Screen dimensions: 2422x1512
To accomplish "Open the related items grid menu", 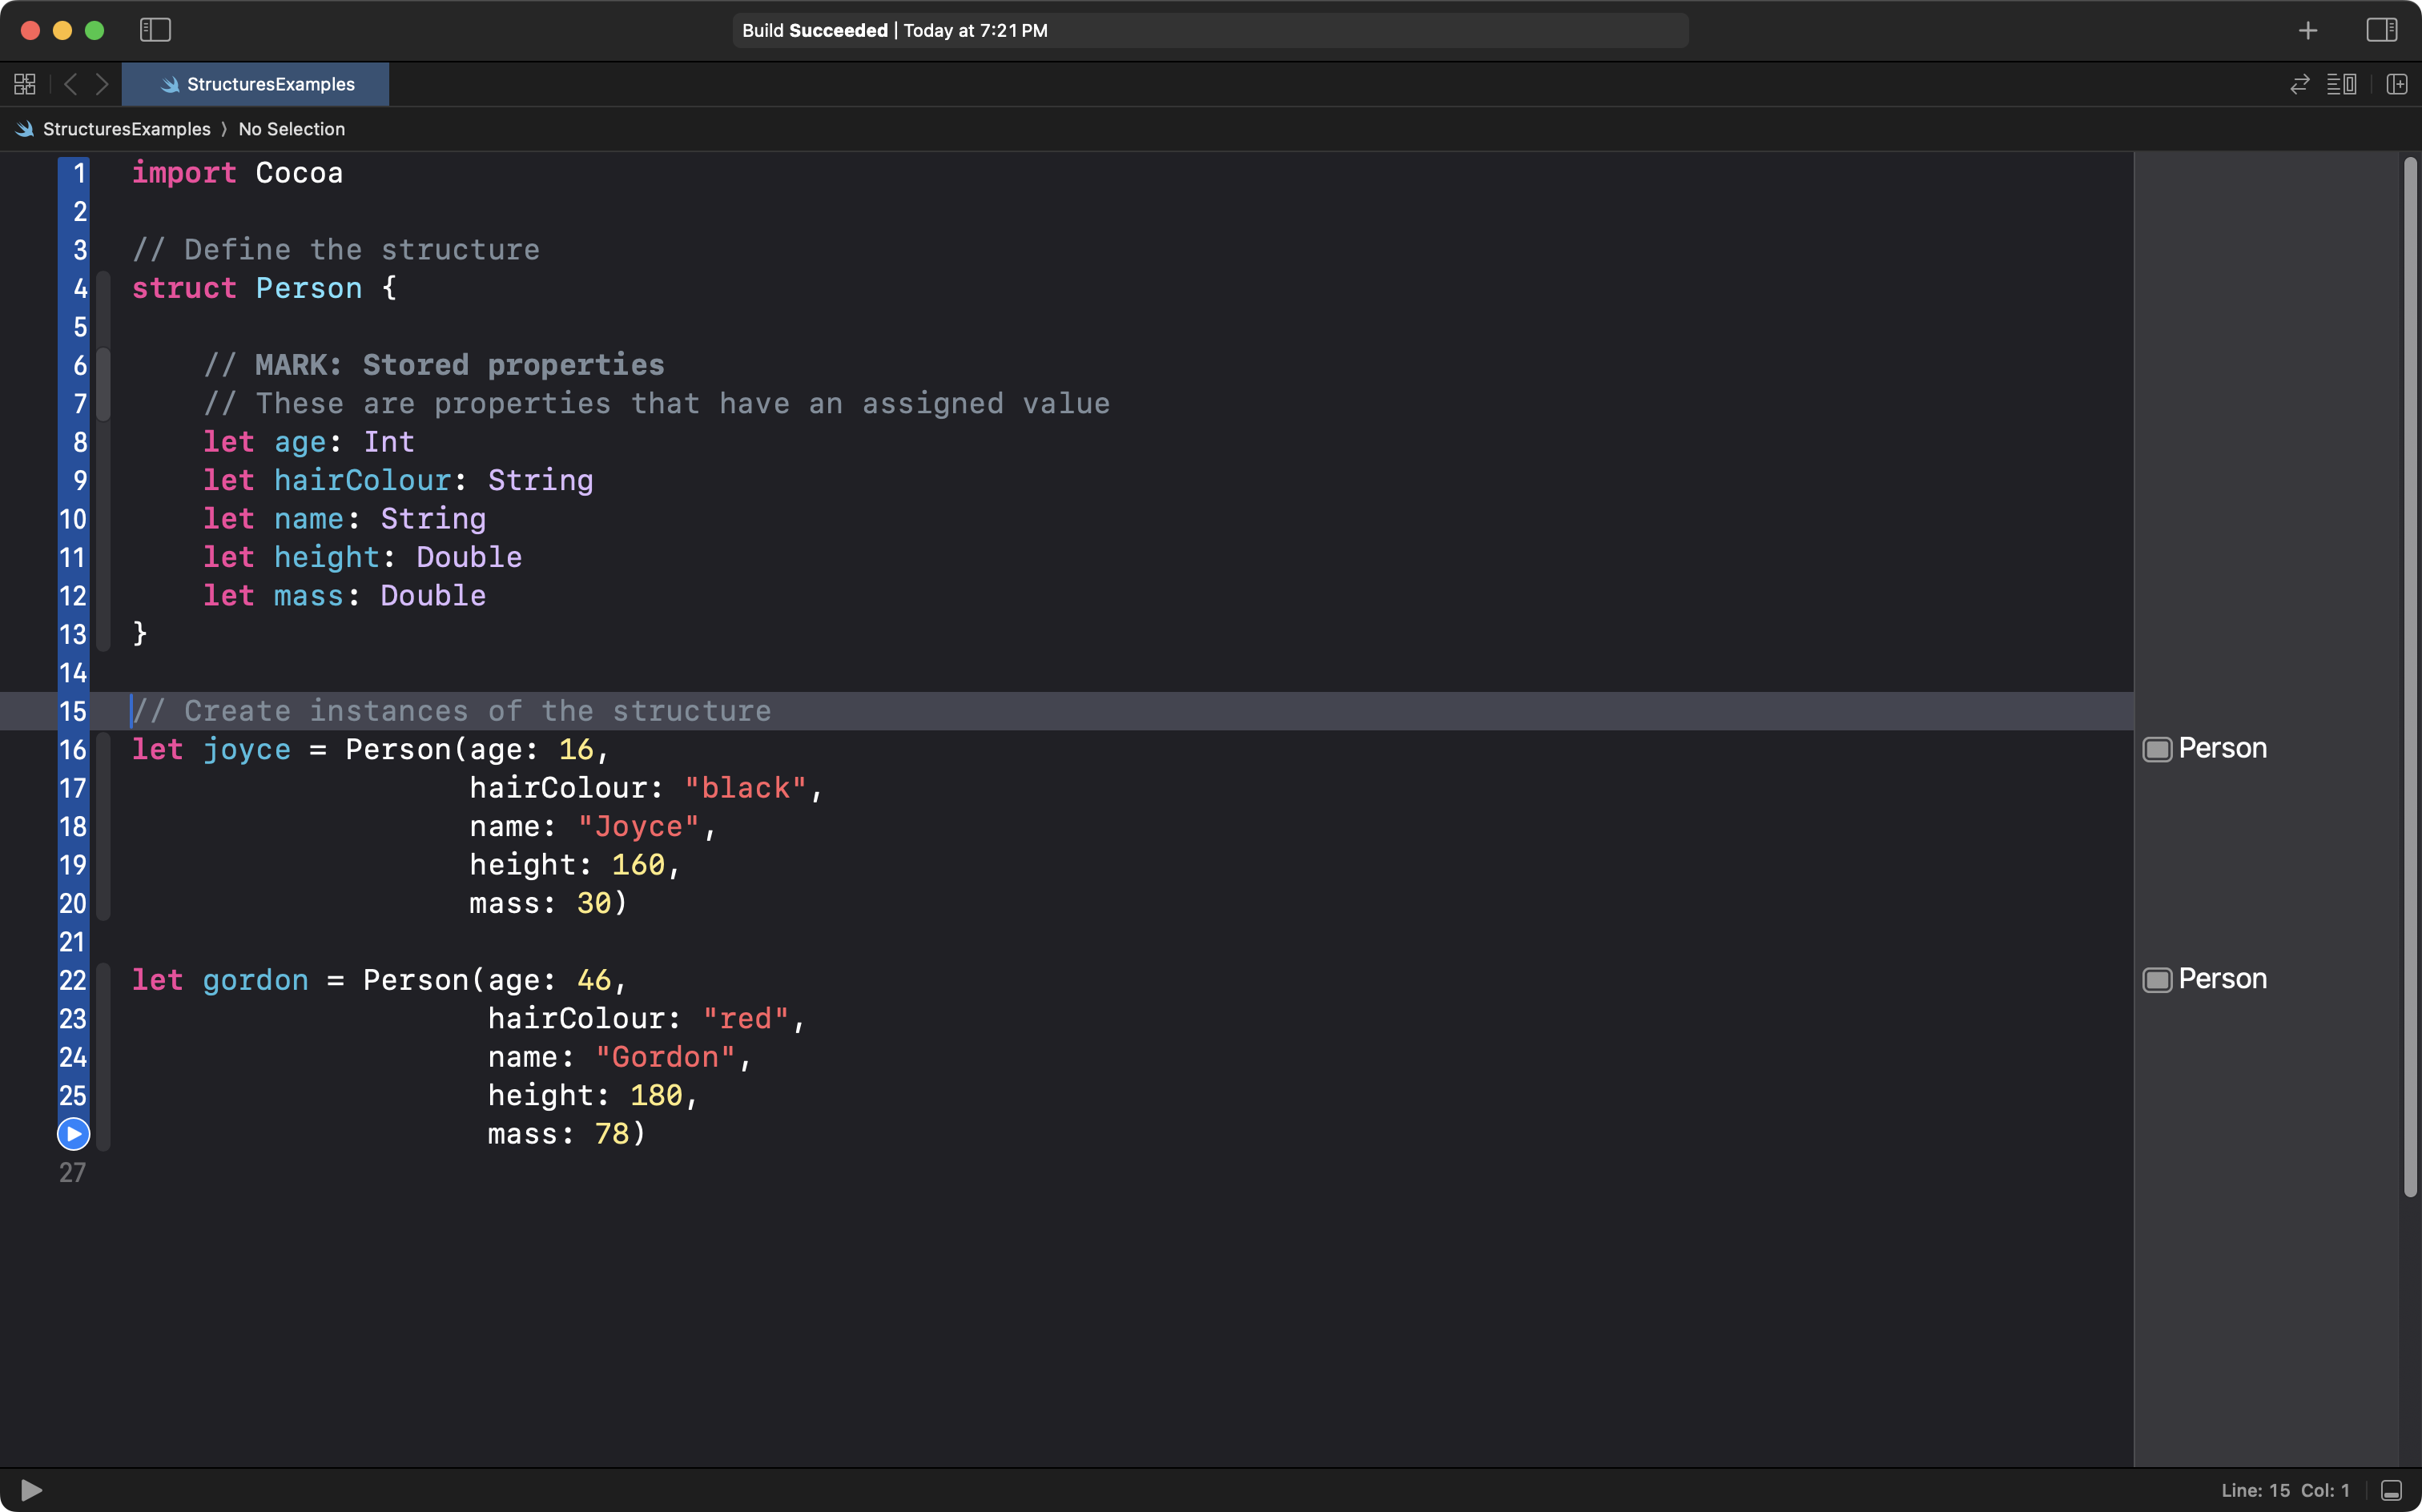I will point(25,84).
